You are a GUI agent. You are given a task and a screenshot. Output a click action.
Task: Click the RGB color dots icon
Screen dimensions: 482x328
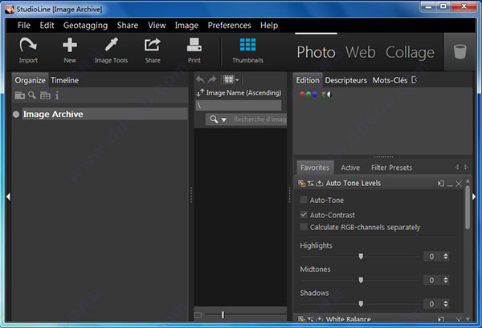coord(308,95)
